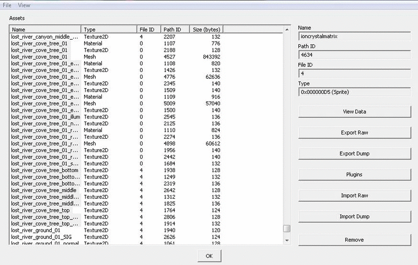Sort by the Path ID column header
The width and height of the screenshot is (418, 265).
pos(175,30)
